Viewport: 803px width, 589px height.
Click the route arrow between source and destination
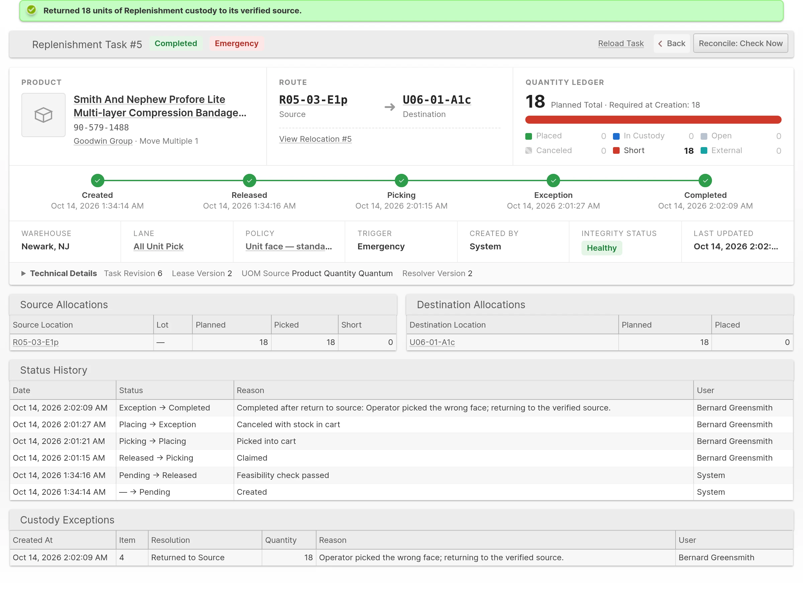pos(390,107)
